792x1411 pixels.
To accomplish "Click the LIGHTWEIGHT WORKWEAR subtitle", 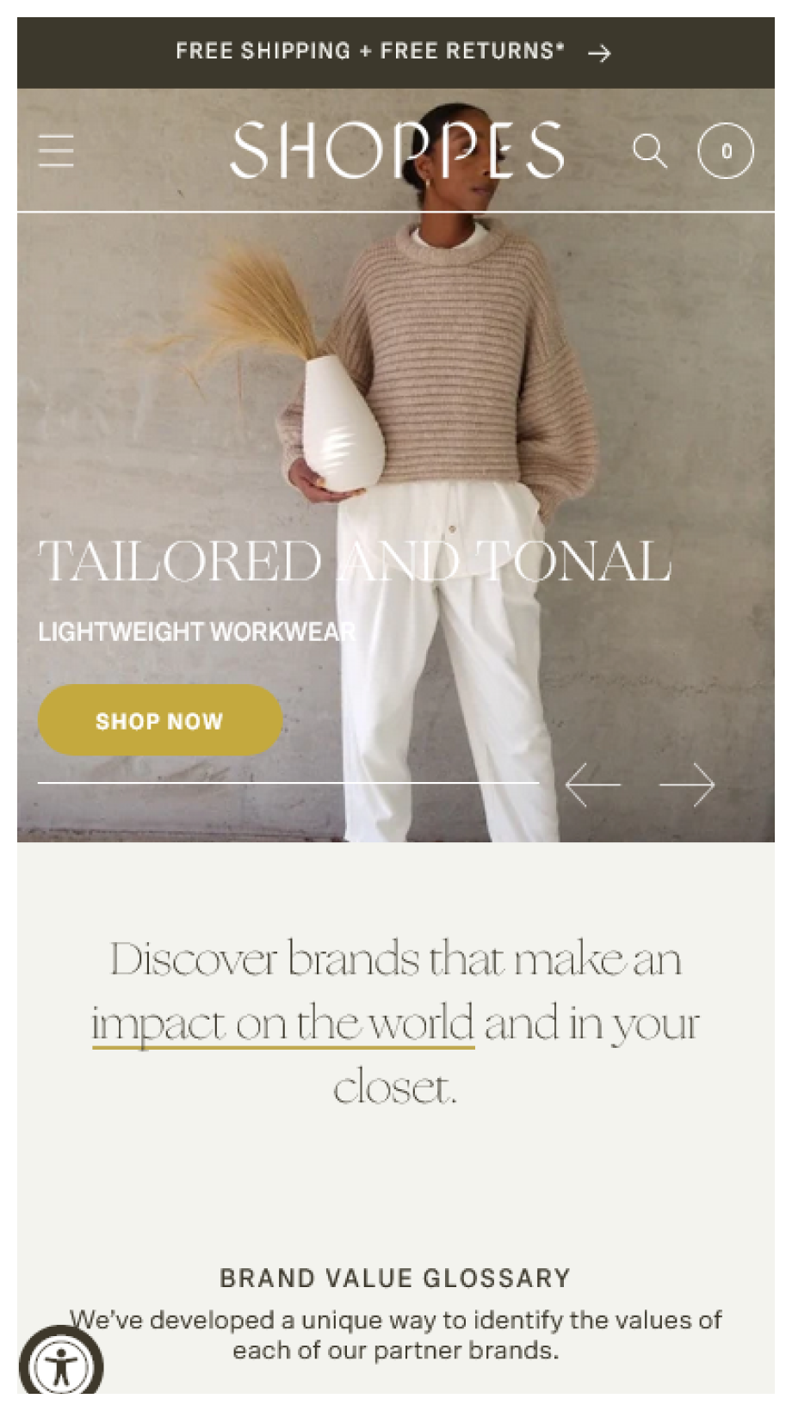I will [197, 632].
